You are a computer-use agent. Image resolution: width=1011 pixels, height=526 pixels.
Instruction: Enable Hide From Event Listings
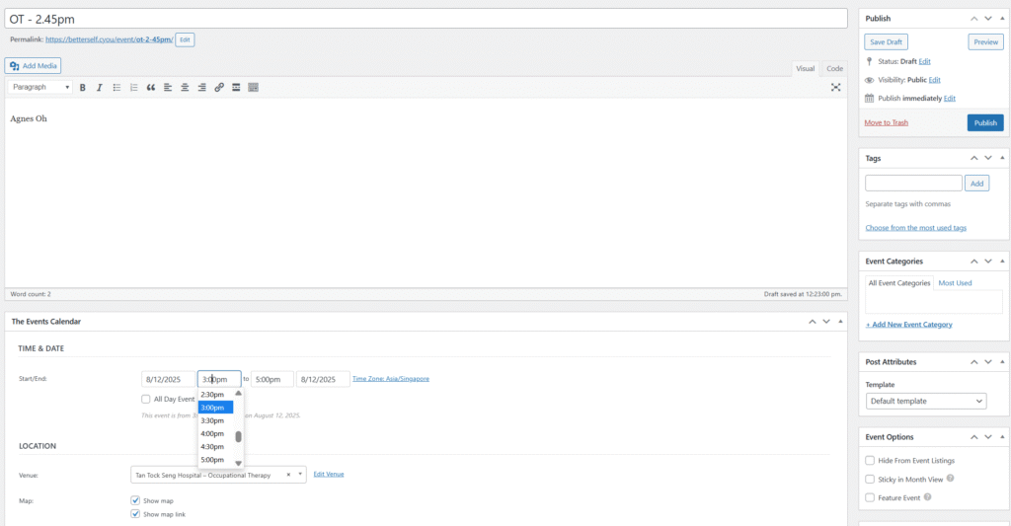(x=870, y=460)
